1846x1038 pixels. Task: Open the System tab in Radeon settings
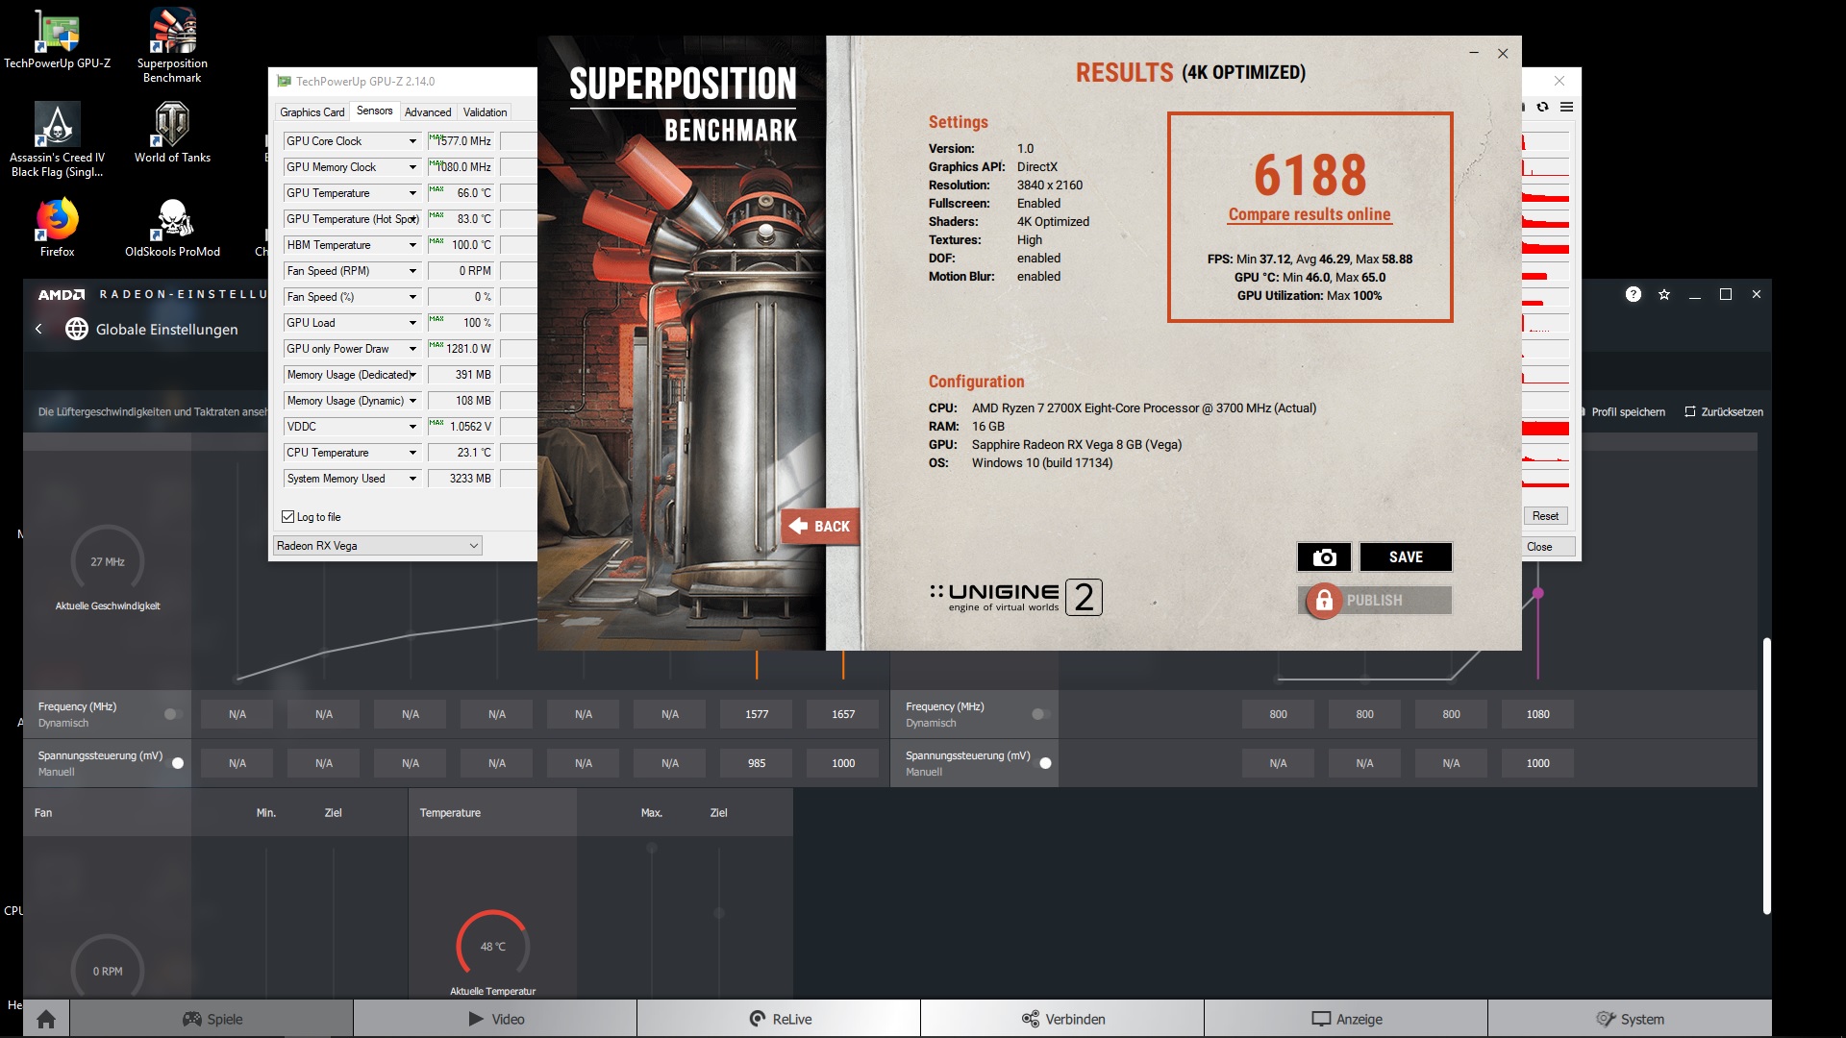coord(1630,1019)
